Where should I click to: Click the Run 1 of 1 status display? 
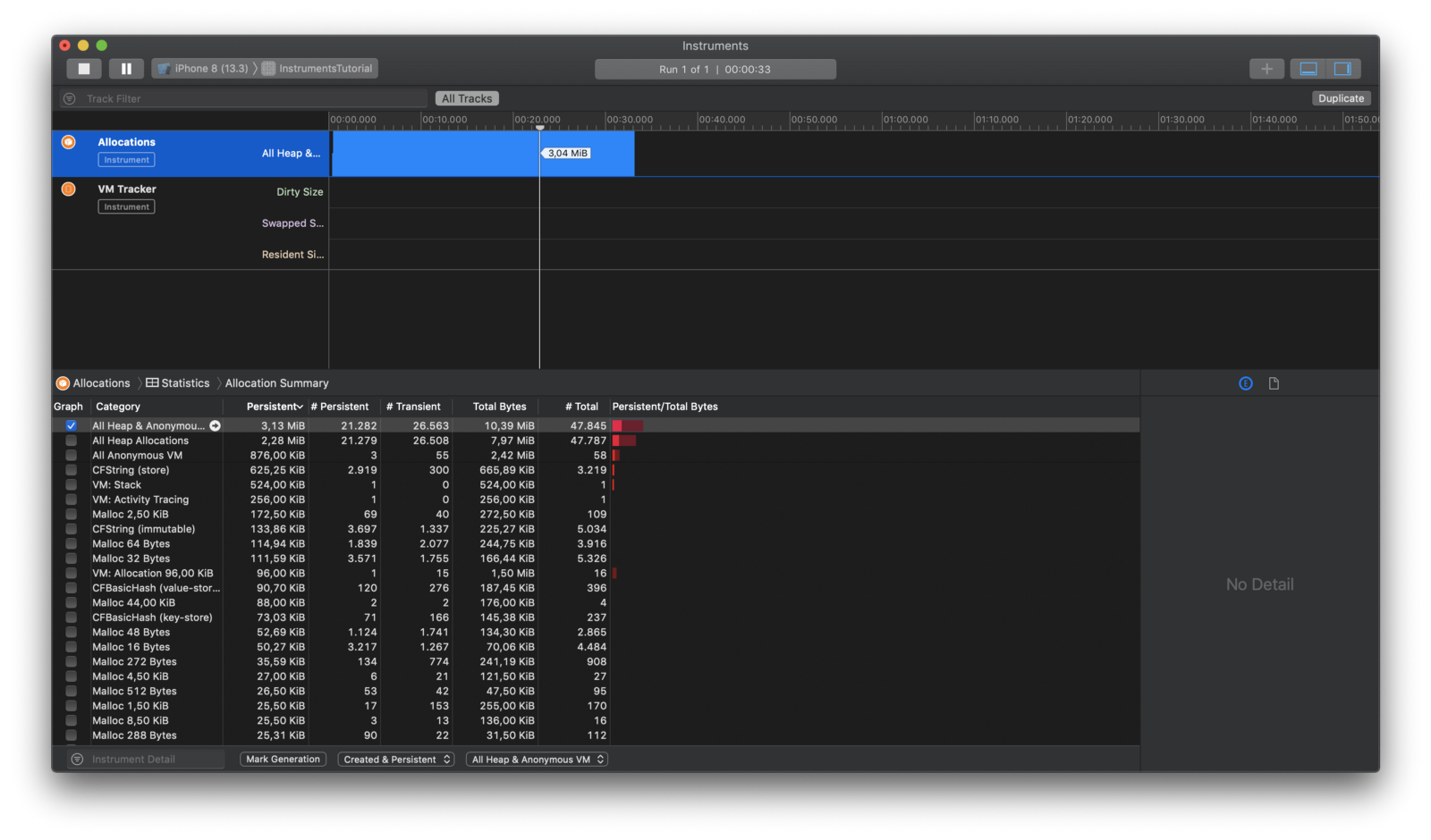715,69
